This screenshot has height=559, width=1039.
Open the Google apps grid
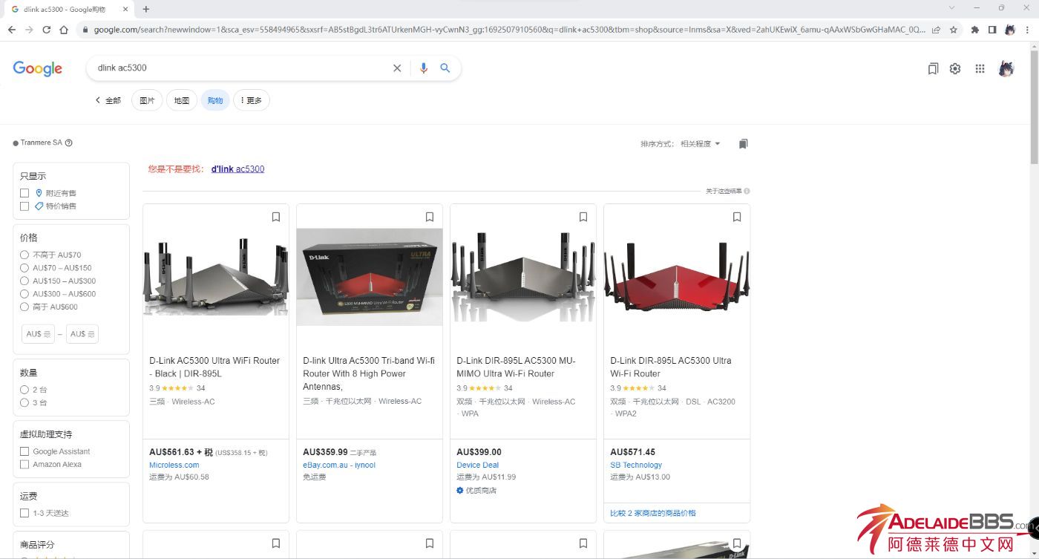[980, 69]
